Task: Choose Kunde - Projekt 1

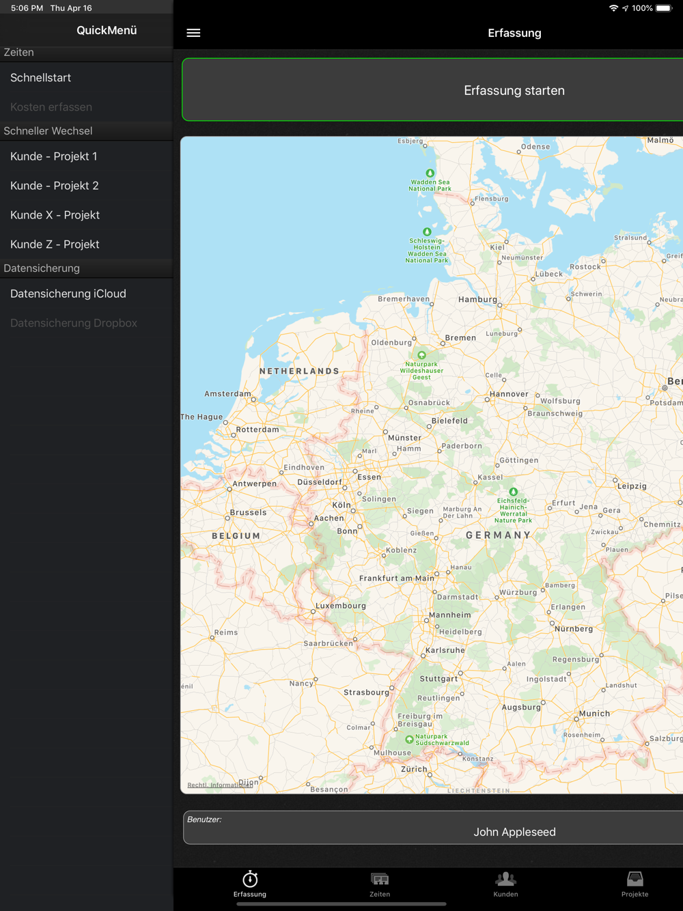Action: click(x=54, y=156)
